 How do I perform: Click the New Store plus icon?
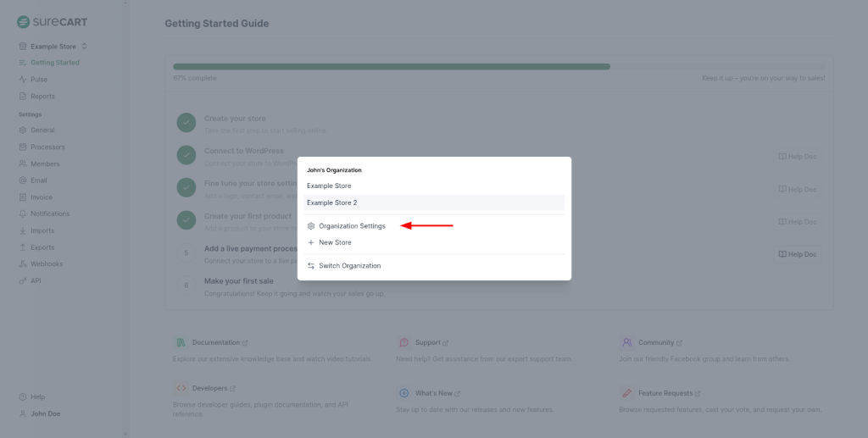click(x=311, y=242)
